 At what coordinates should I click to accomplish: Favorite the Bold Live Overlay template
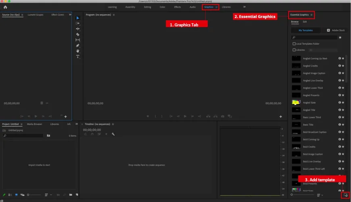[343, 161]
